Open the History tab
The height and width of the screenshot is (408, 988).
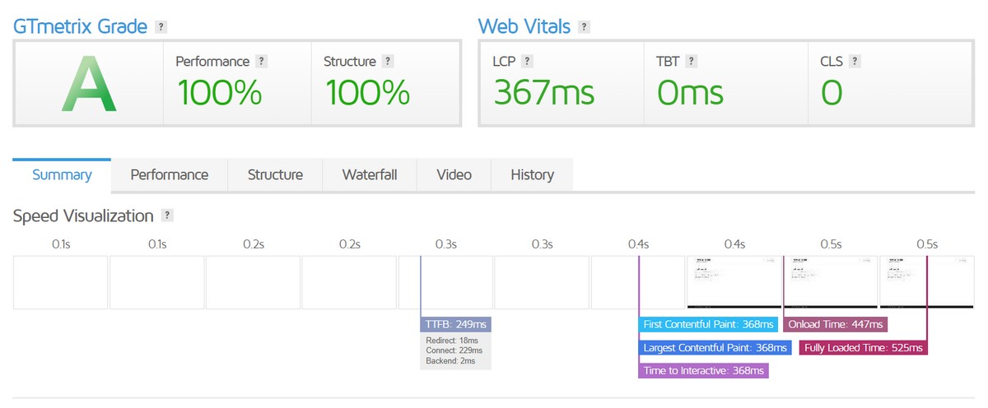(532, 175)
